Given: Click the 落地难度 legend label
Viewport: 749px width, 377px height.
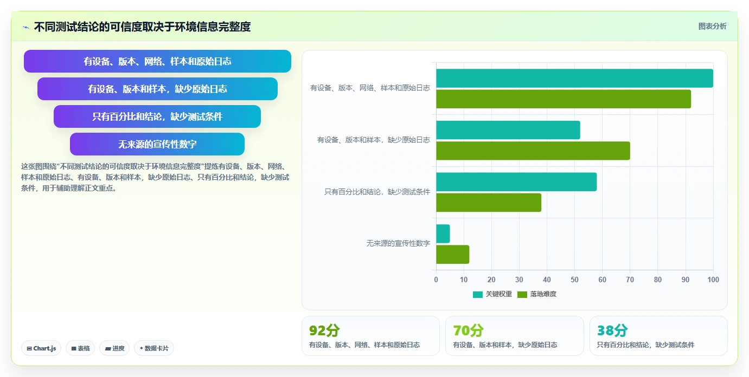Looking at the screenshot, I should 543,294.
